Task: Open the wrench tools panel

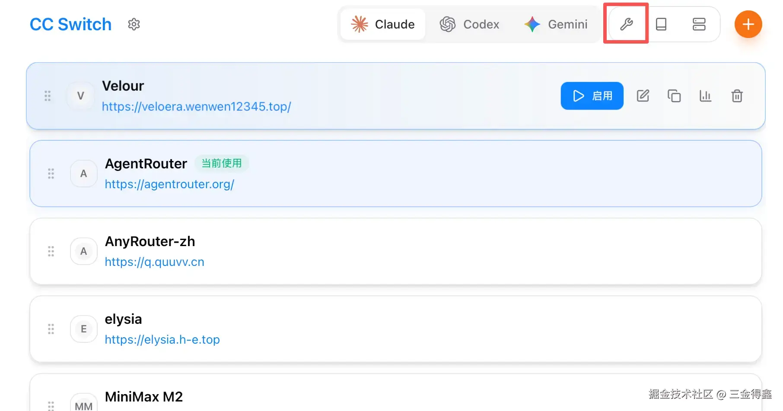Action: click(x=626, y=24)
